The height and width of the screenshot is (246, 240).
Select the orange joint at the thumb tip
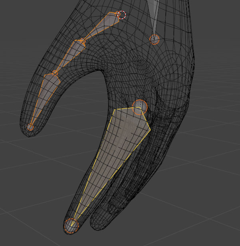pos(30,127)
